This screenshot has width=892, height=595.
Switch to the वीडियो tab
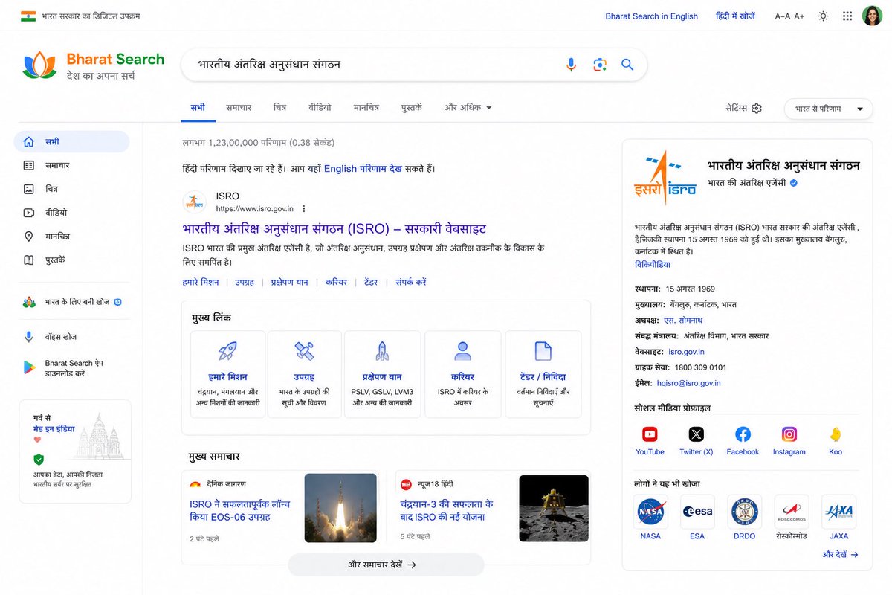tap(320, 108)
